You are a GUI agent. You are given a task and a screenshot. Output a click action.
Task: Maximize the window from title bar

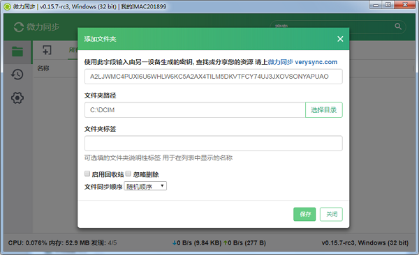[388, 5]
